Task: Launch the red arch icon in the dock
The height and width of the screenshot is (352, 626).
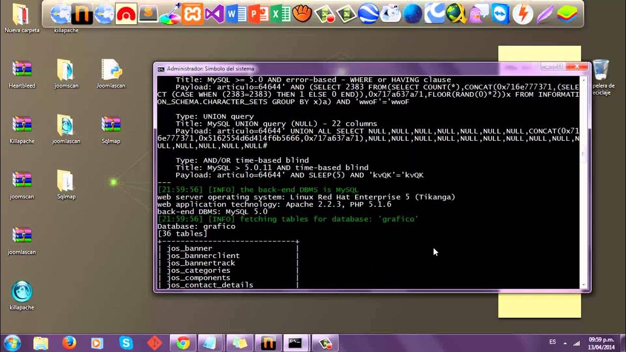Action: pos(126,14)
